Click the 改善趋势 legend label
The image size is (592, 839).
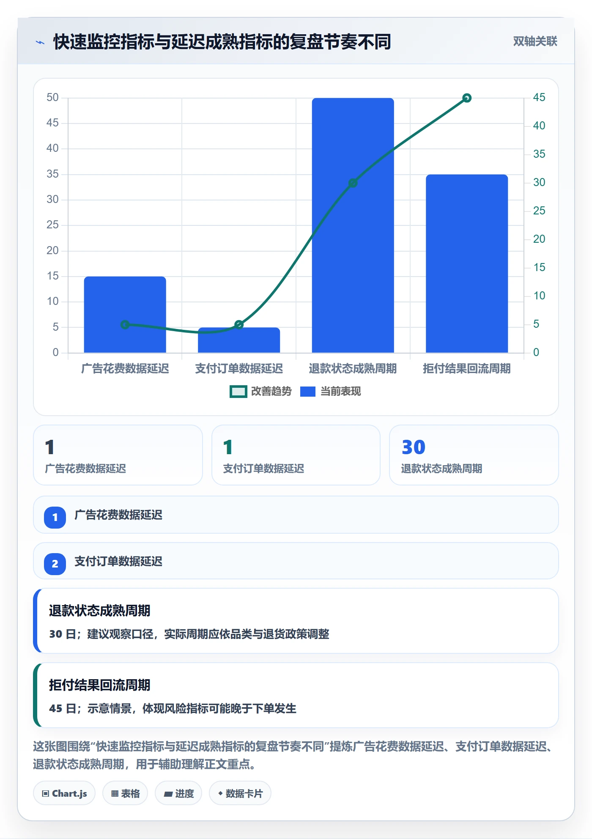click(271, 392)
